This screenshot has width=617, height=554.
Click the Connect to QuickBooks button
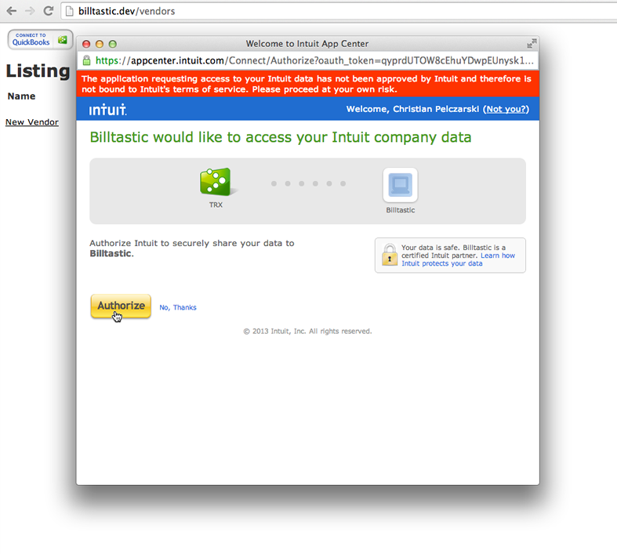(40, 40)
